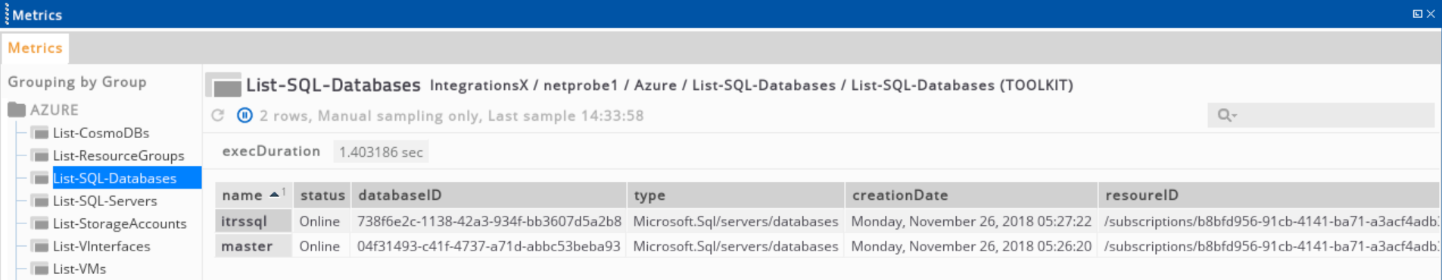
Task: Click the execDuration headline label
Action: click(271, 152)
